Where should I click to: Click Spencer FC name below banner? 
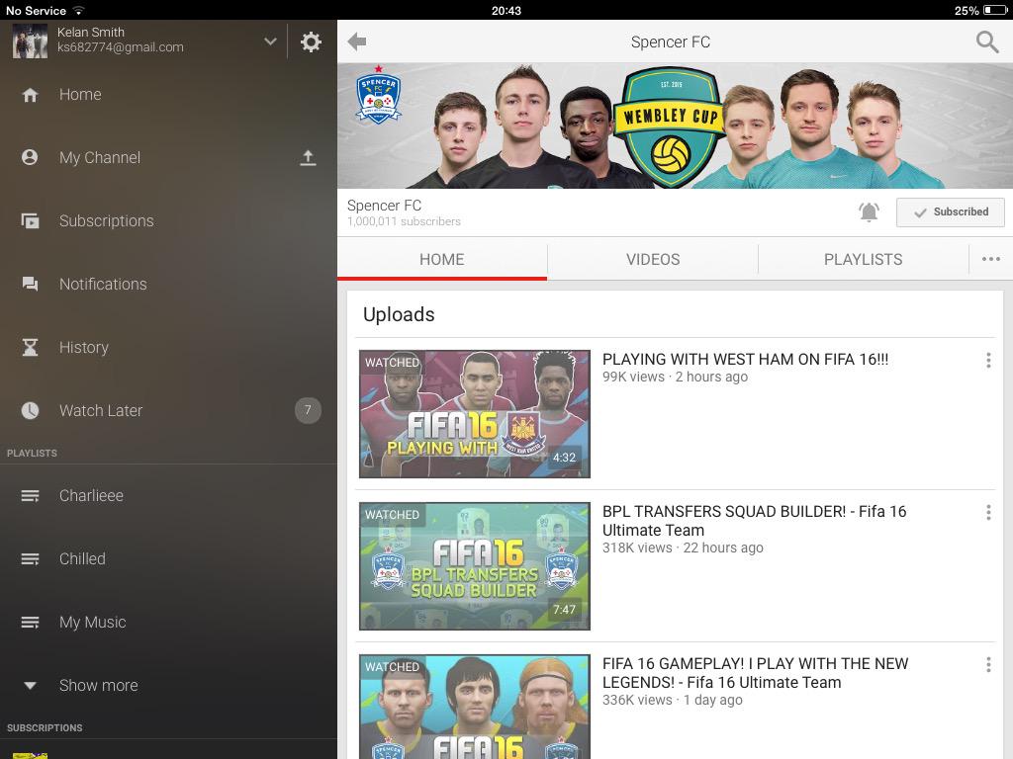(x=384, y=206)
